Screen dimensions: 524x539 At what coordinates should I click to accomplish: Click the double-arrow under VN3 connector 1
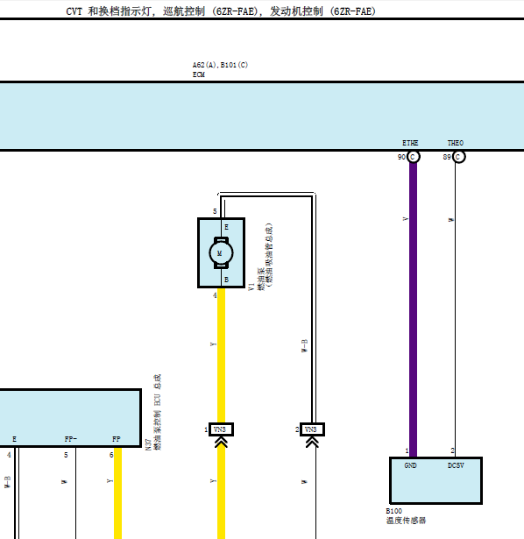pos(221,442)
